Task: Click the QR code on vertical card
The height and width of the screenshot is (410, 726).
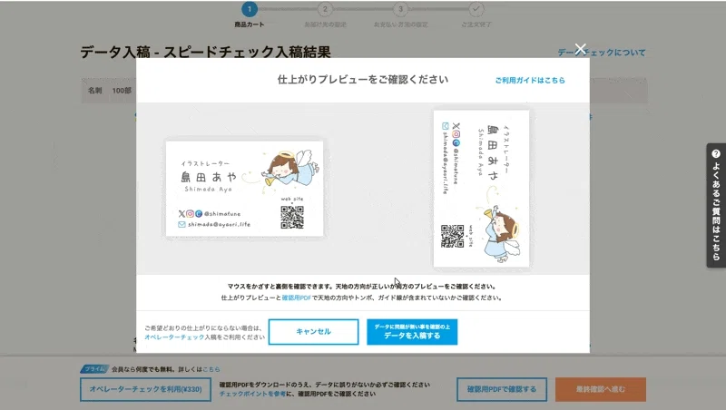Action: coord(452,236)
